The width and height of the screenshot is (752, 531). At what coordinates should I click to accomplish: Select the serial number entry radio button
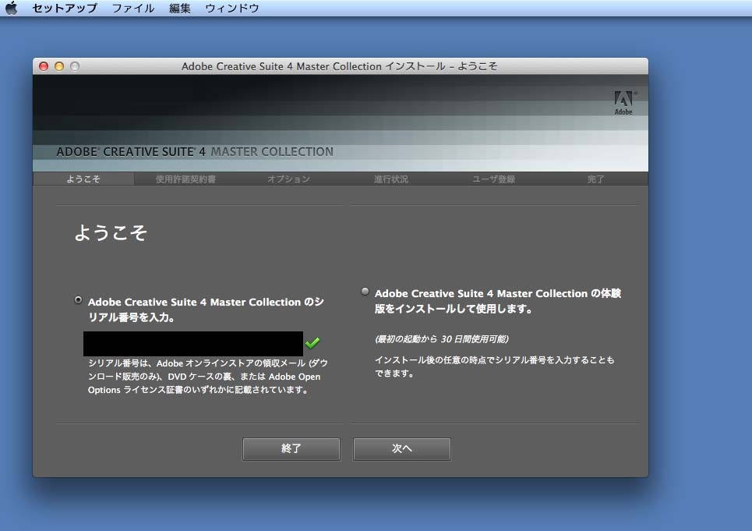pyautogui.click(x=78, y=299)
